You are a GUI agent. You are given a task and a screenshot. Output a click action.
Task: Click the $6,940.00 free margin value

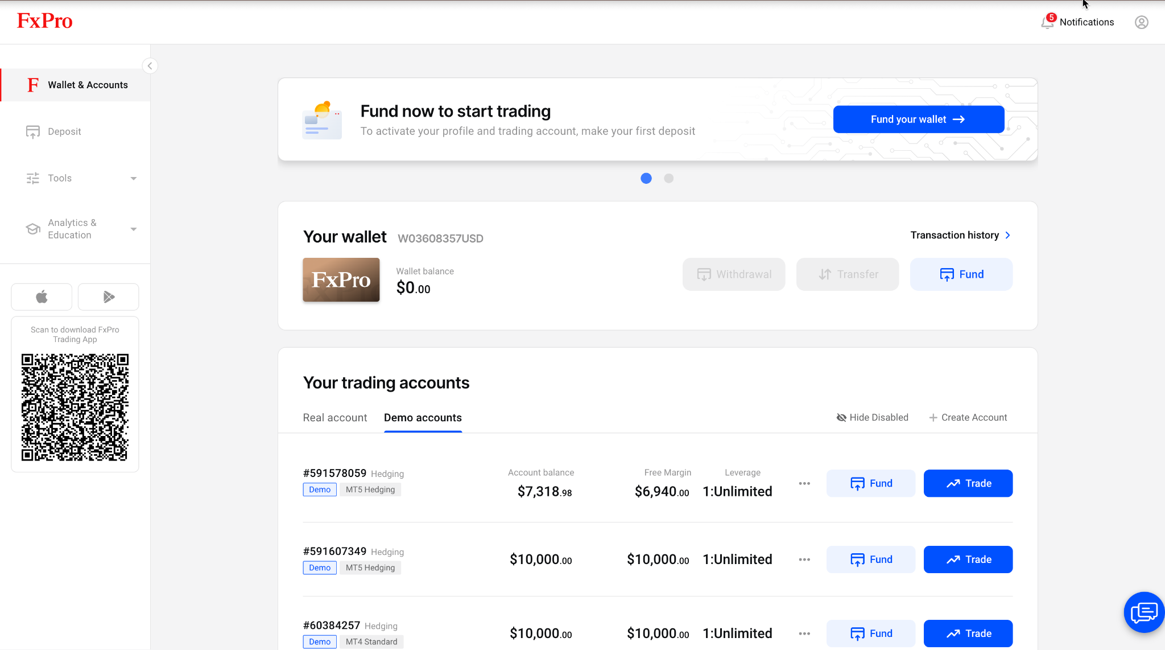(x=662, y=492)
